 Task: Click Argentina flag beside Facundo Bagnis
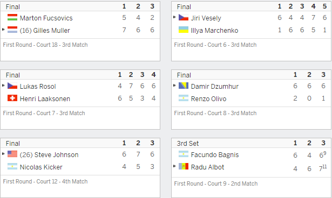[x=184, y=154]
